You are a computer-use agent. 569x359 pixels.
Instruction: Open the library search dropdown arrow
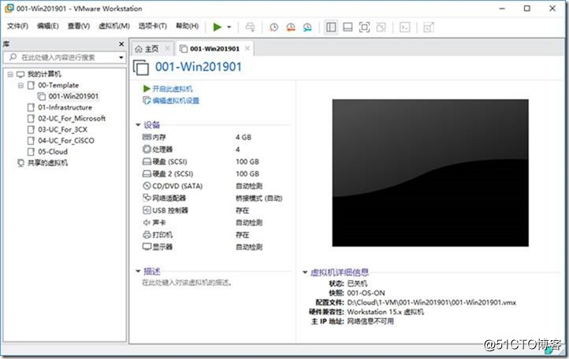pyautogui.click(x=121, y=57)
